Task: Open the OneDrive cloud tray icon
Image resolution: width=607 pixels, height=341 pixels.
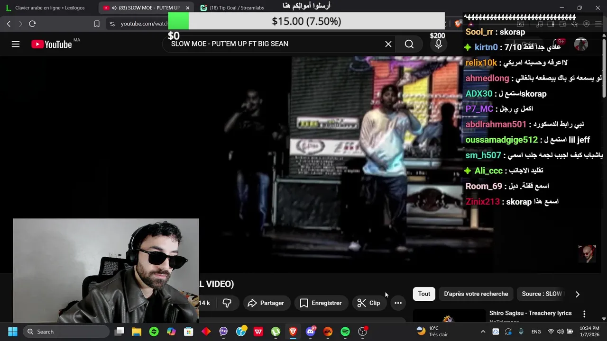Action: tap(496, 332)
